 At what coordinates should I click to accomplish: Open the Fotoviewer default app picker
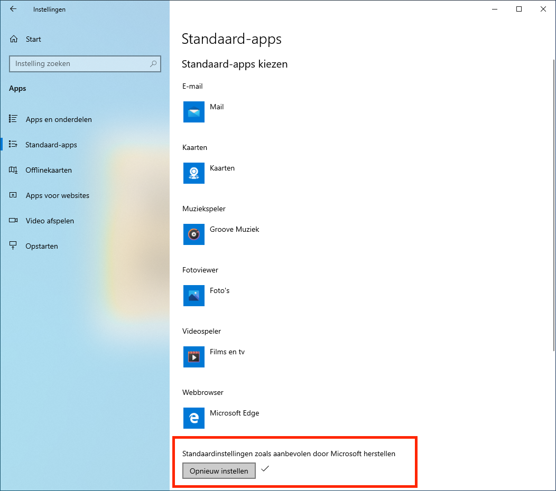pos(219,290)
